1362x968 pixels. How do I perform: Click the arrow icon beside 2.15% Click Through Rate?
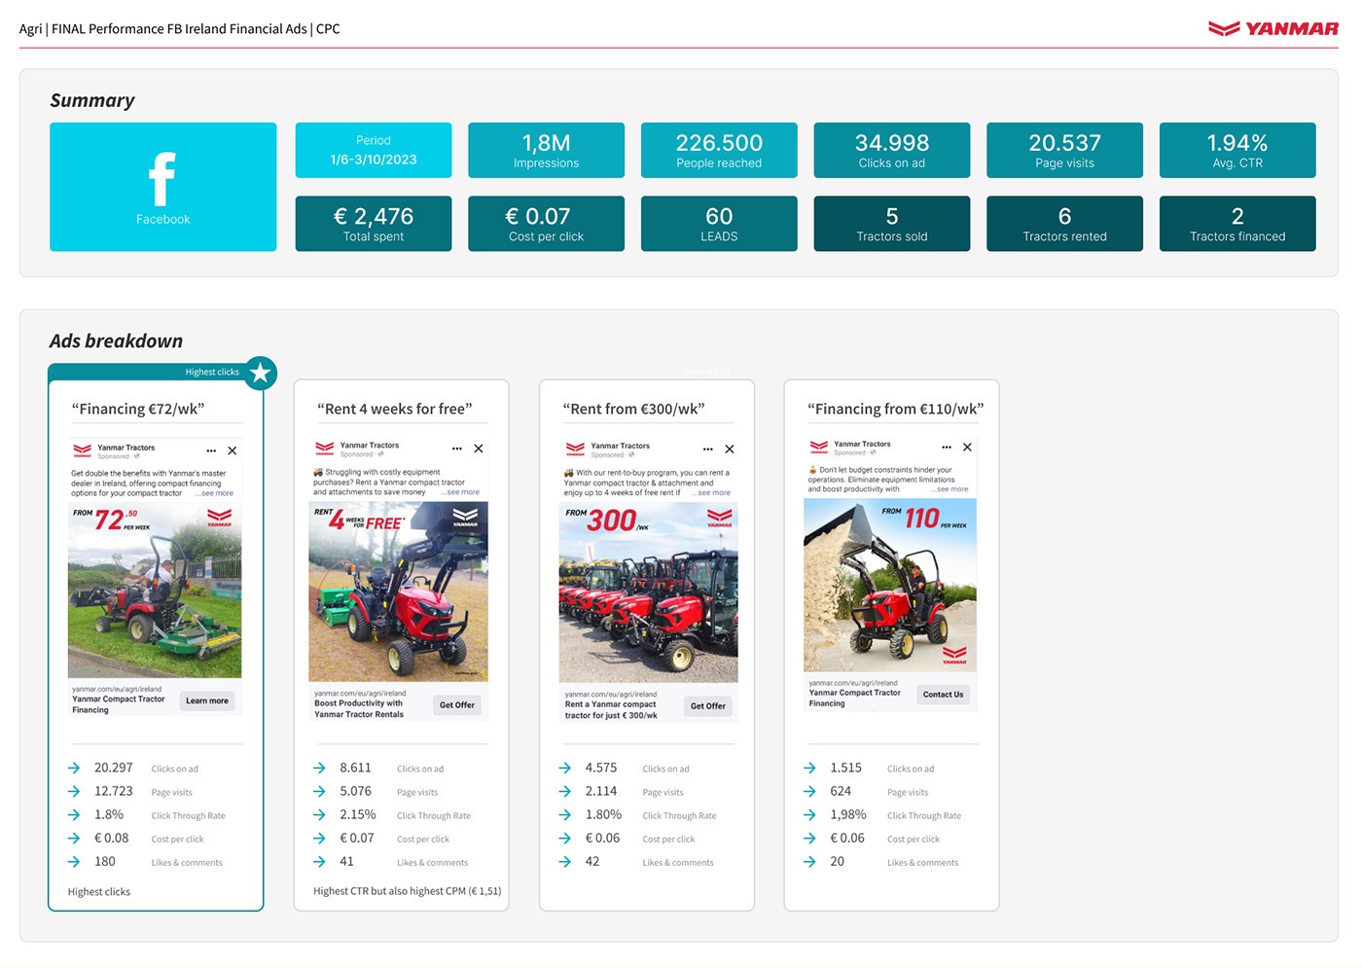click(319, 815)
